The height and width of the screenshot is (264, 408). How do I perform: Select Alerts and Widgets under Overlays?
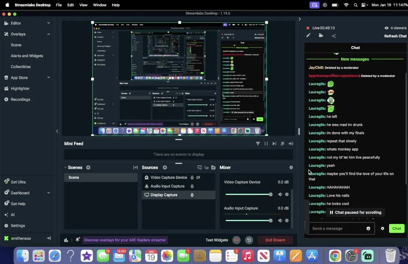click(27, 56)
